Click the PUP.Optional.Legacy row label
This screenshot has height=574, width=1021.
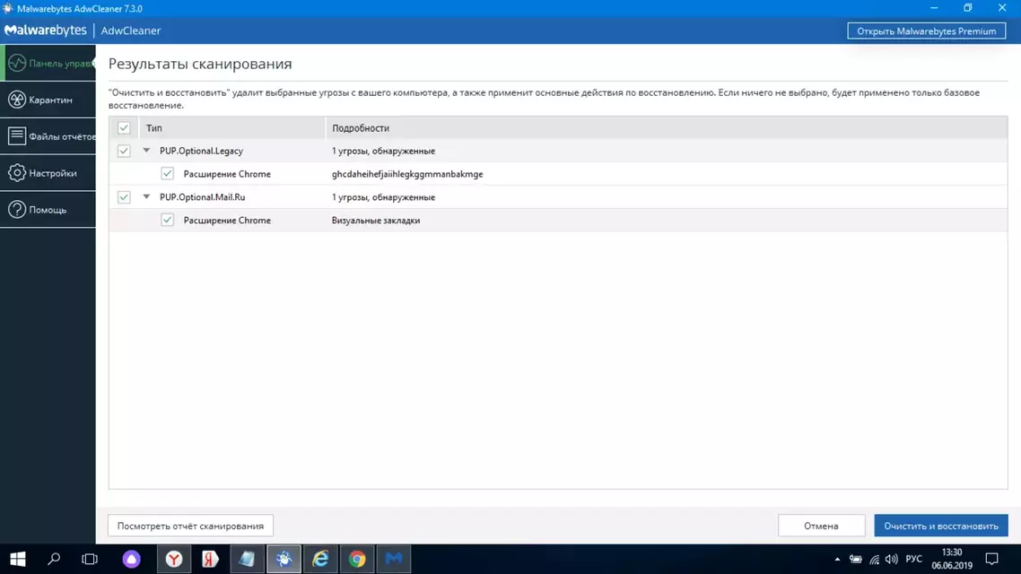[201, 151]
